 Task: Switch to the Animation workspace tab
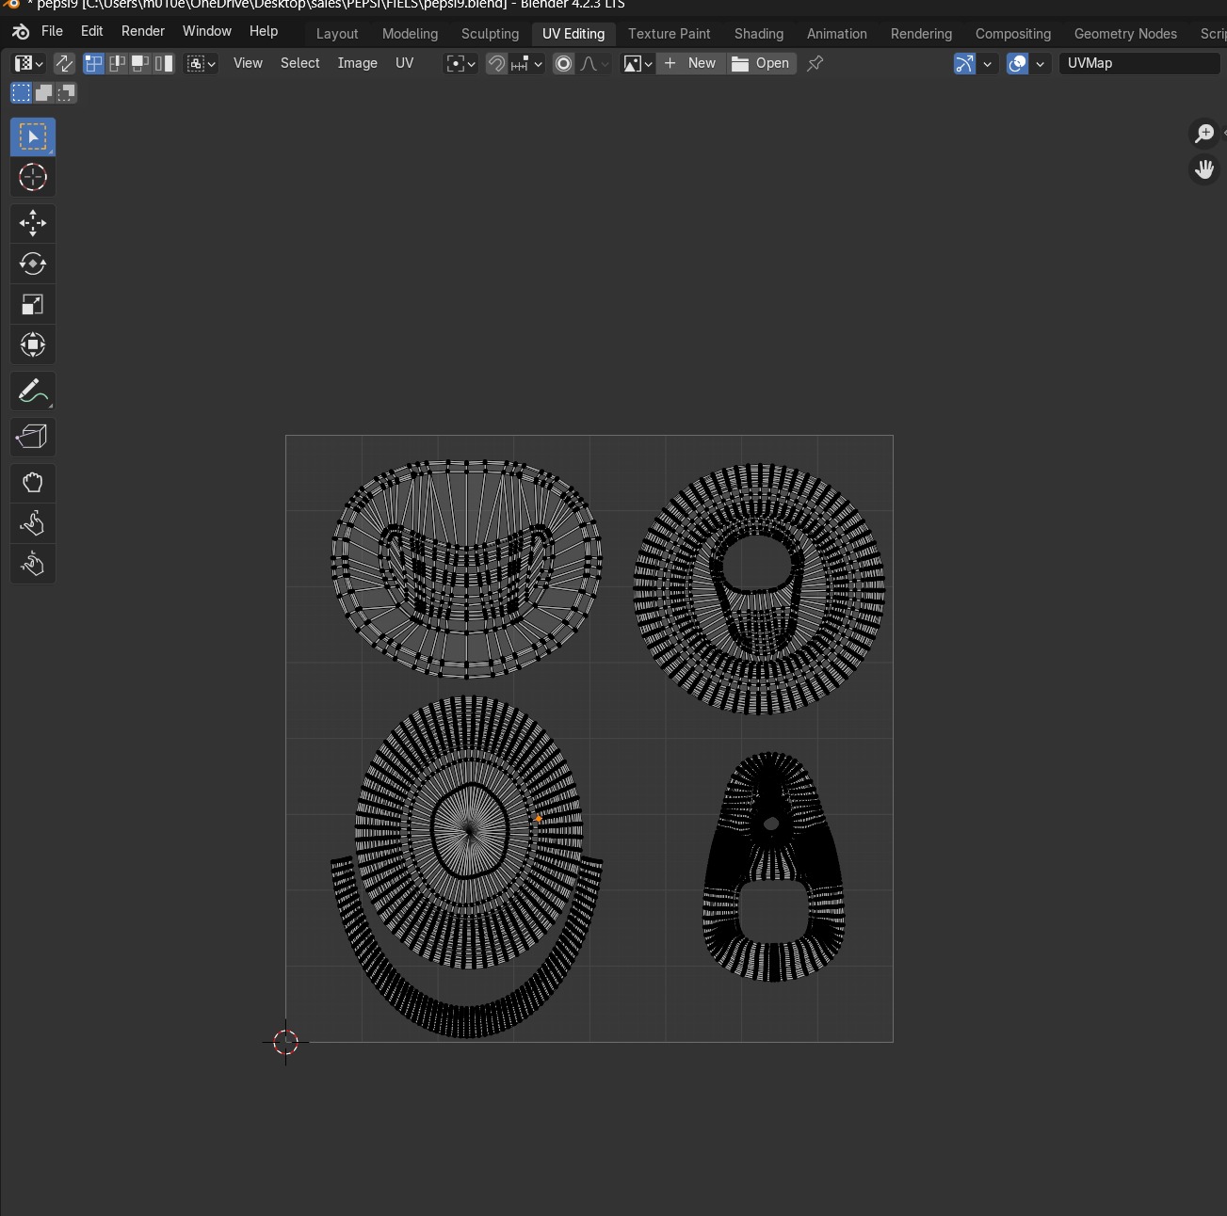point(837,34)
